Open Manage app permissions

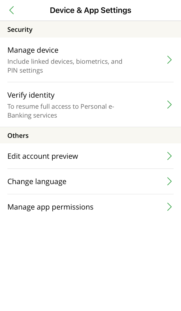[50, 207]
